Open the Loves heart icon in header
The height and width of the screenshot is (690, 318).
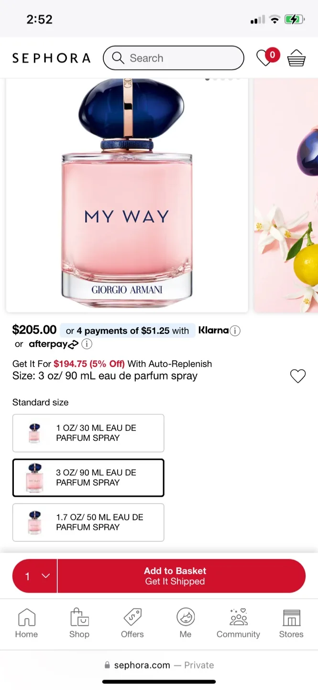264,58
